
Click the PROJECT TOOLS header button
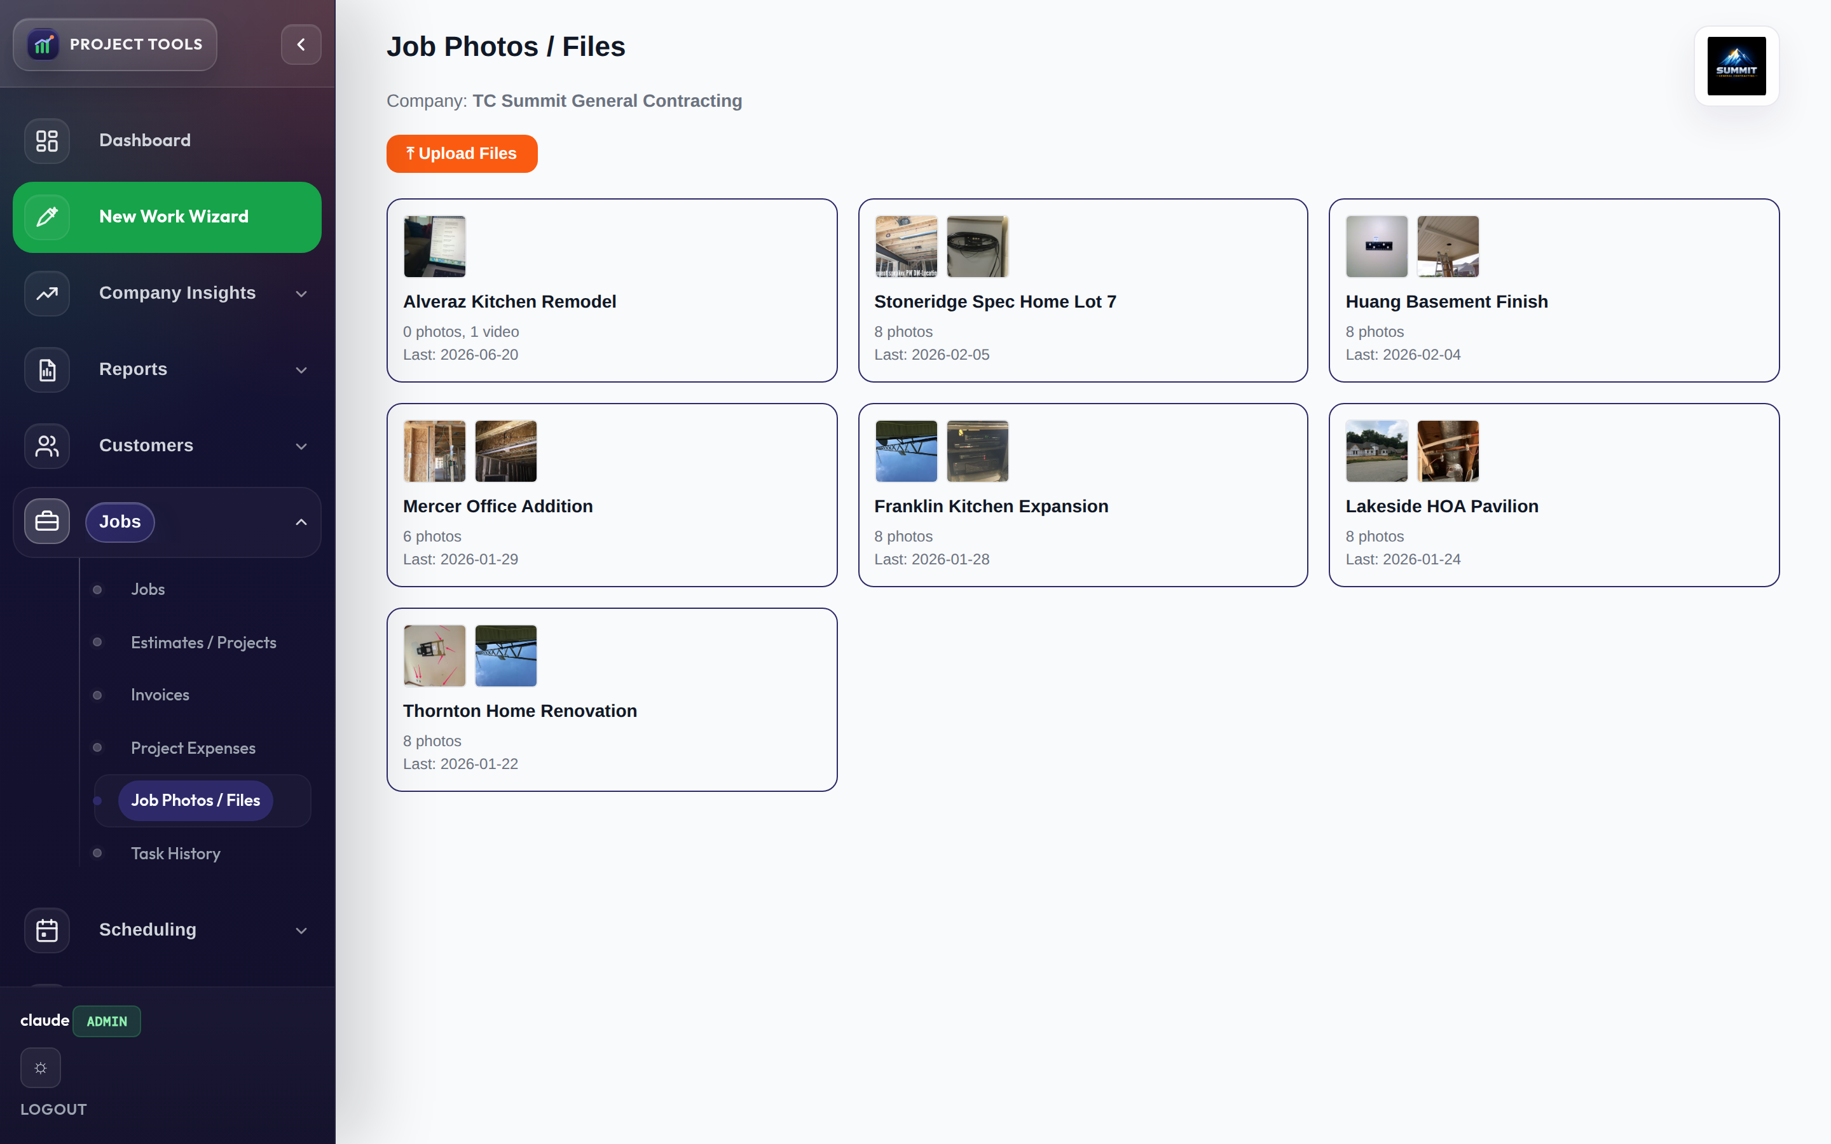(x=115, y=44)
